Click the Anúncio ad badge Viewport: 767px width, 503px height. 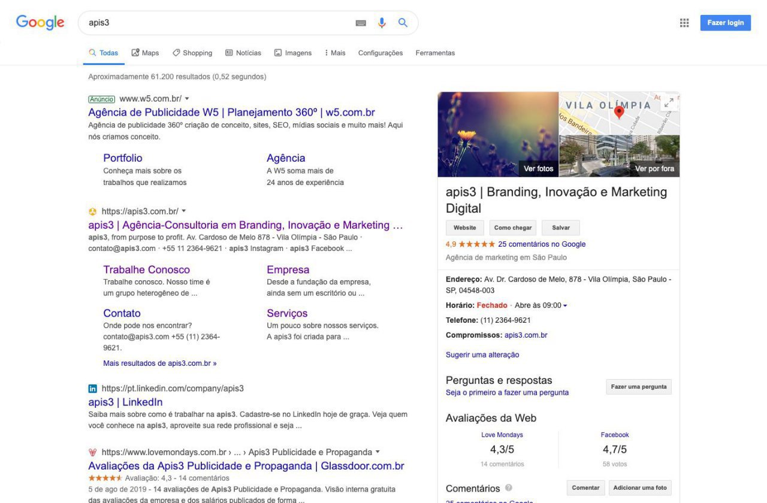101,99
